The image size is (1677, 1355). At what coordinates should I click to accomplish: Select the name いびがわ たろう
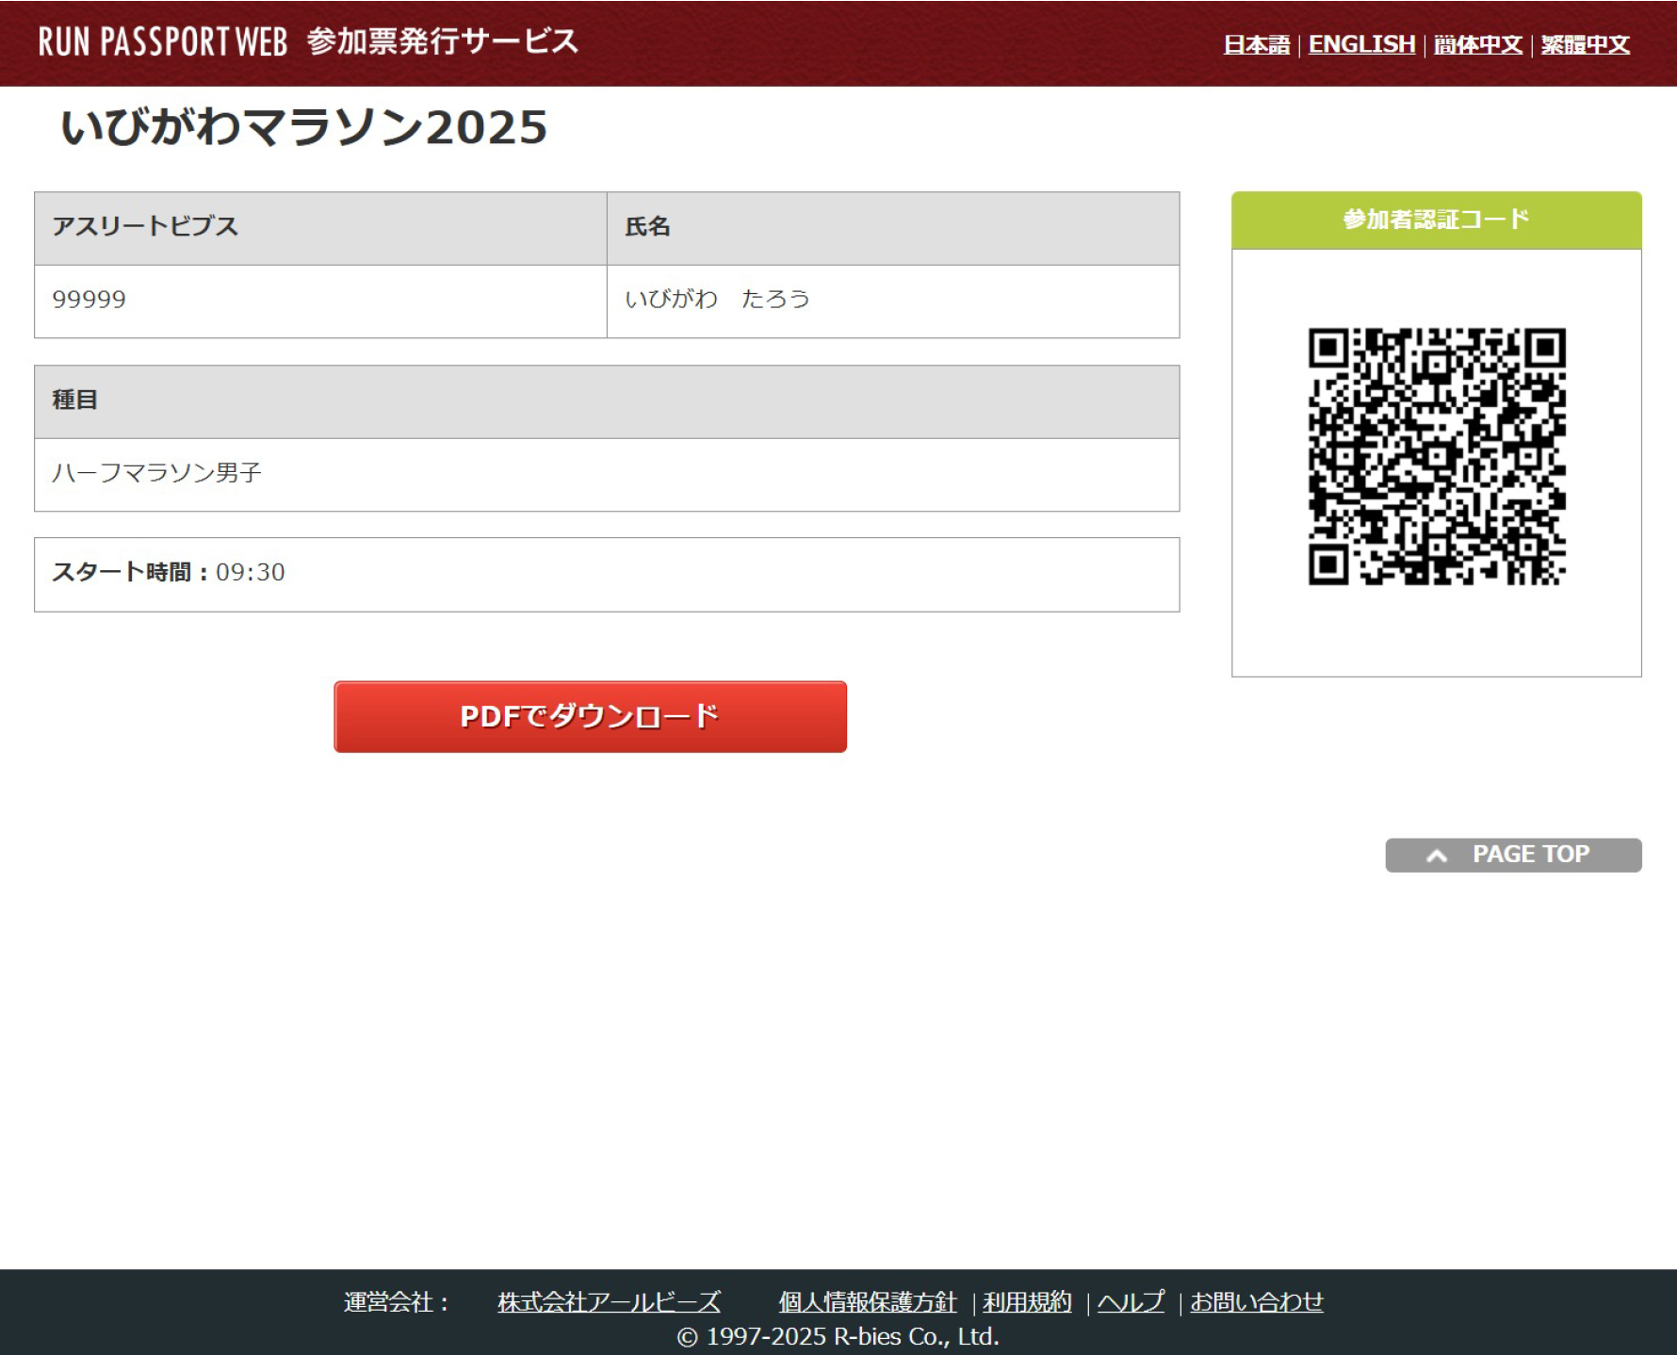click(717, 300)
